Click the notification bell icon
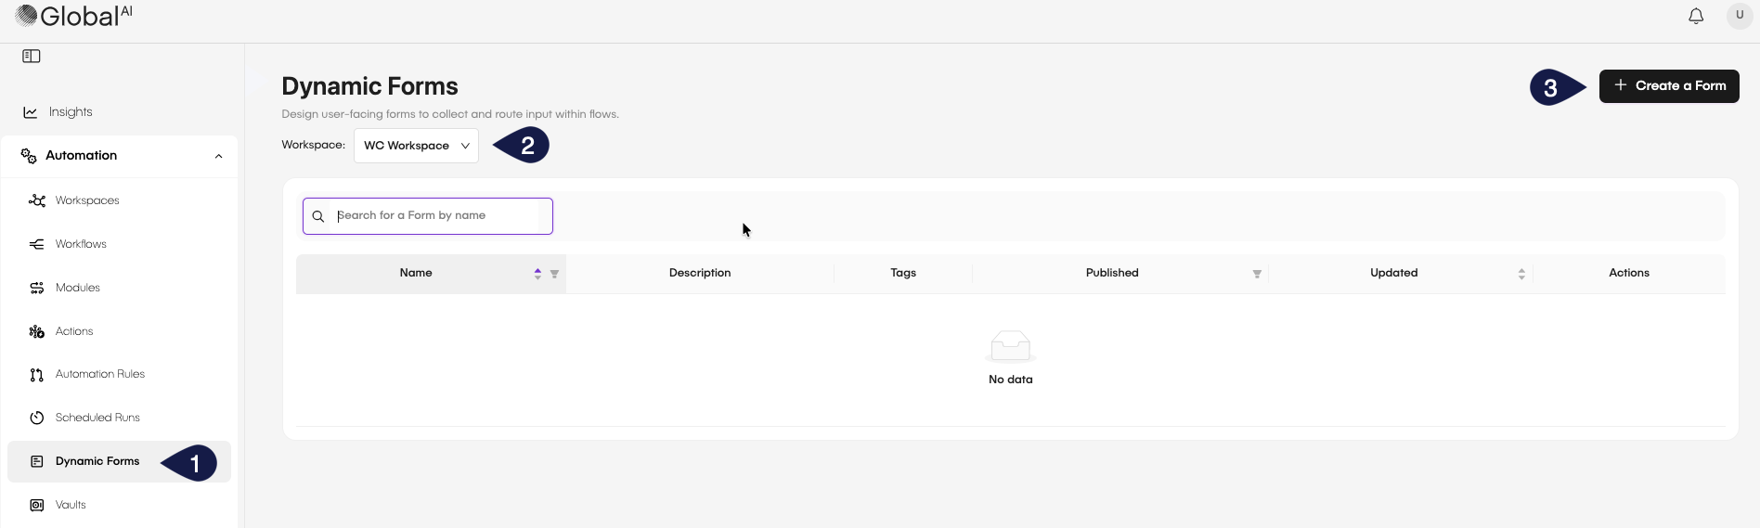This screenshot has width=1760, height=528. click(1695, 17)
